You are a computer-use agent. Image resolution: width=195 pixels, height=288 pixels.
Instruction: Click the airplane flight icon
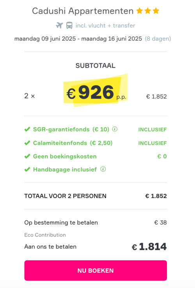pyautogui.click(x=60, y=25)
